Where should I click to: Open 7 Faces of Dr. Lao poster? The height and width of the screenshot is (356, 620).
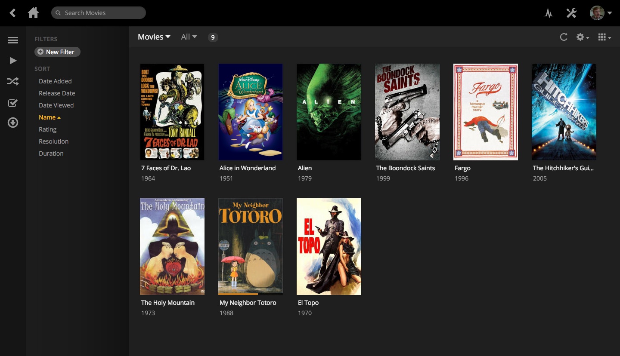coord(172,112)
